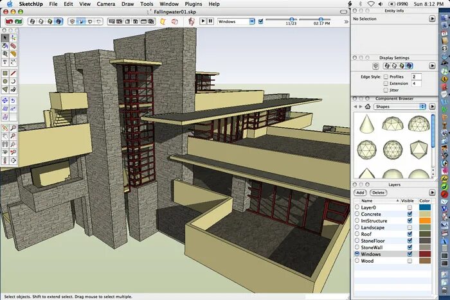Click the date shadow slider handle
Viewport: 450px width, 300px height.
click(x=292, y=19)
